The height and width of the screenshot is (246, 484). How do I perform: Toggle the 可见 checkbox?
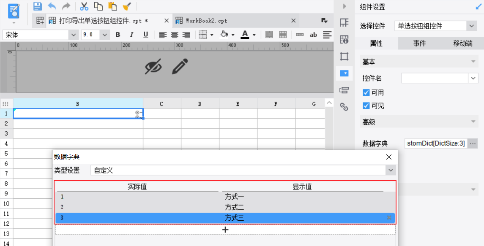click(366, 106)
